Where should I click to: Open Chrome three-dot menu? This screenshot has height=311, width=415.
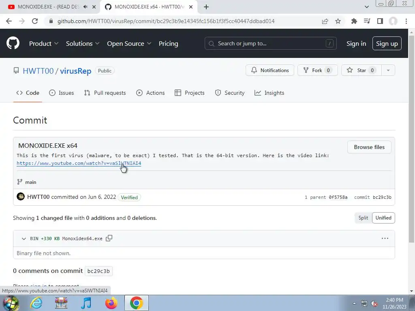406,21
